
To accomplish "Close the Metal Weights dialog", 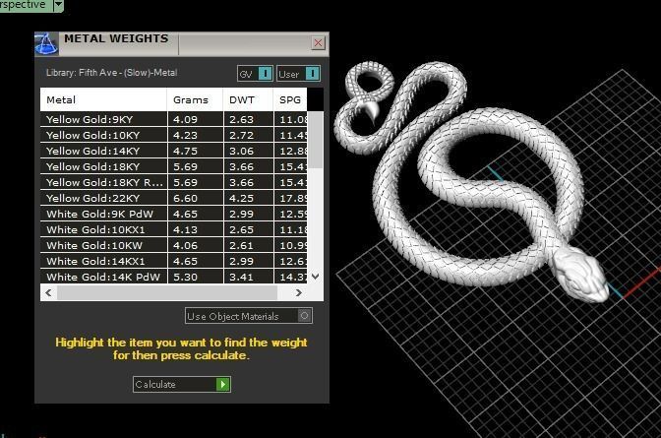I will tap(319, 42).
